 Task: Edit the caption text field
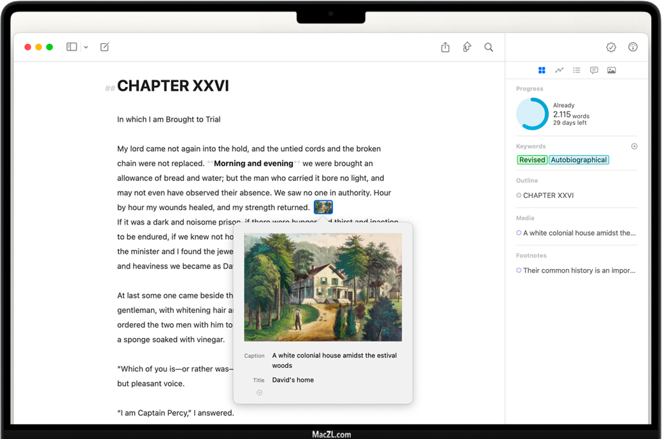[334, 361]
